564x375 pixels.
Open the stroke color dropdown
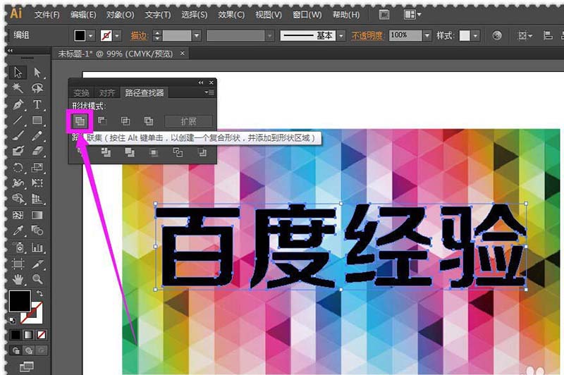tap(117, 35)
